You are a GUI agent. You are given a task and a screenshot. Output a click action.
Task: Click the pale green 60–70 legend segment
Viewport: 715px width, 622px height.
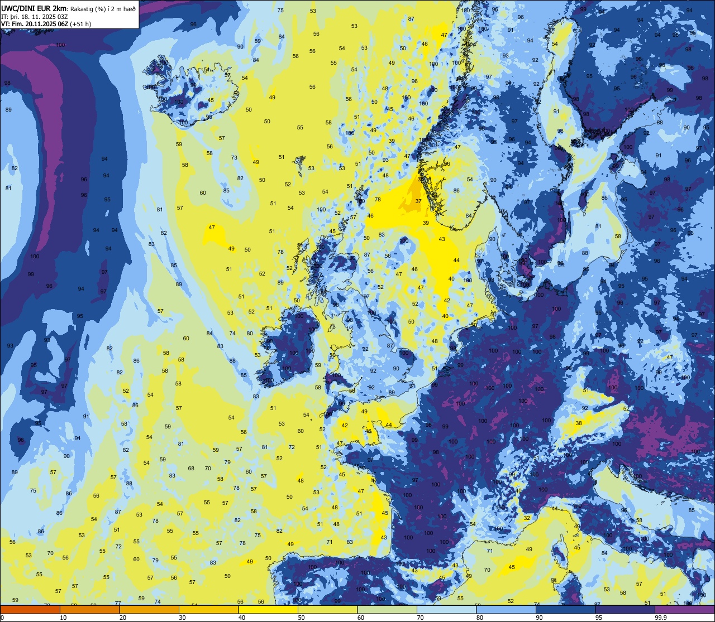pyautogui.click(x=387, y=609)
